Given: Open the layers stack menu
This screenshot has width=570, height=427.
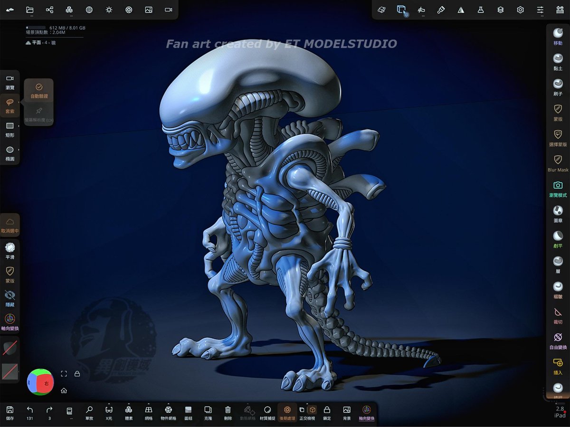Looking at the screenshot, I should point(501,9).
